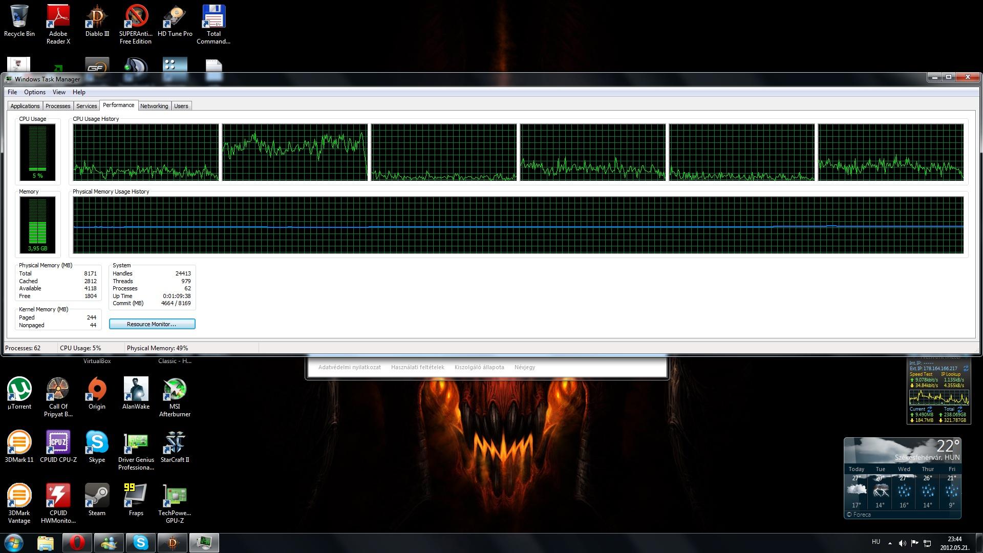This screenshot has width=983, height=553.
Task: Switch to Skype taskbar button
Action: (141, 543)
